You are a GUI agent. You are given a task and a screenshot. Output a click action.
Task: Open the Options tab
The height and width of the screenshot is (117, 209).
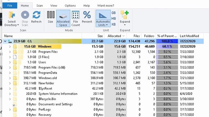pyautogui.click(x=70, y=6)
